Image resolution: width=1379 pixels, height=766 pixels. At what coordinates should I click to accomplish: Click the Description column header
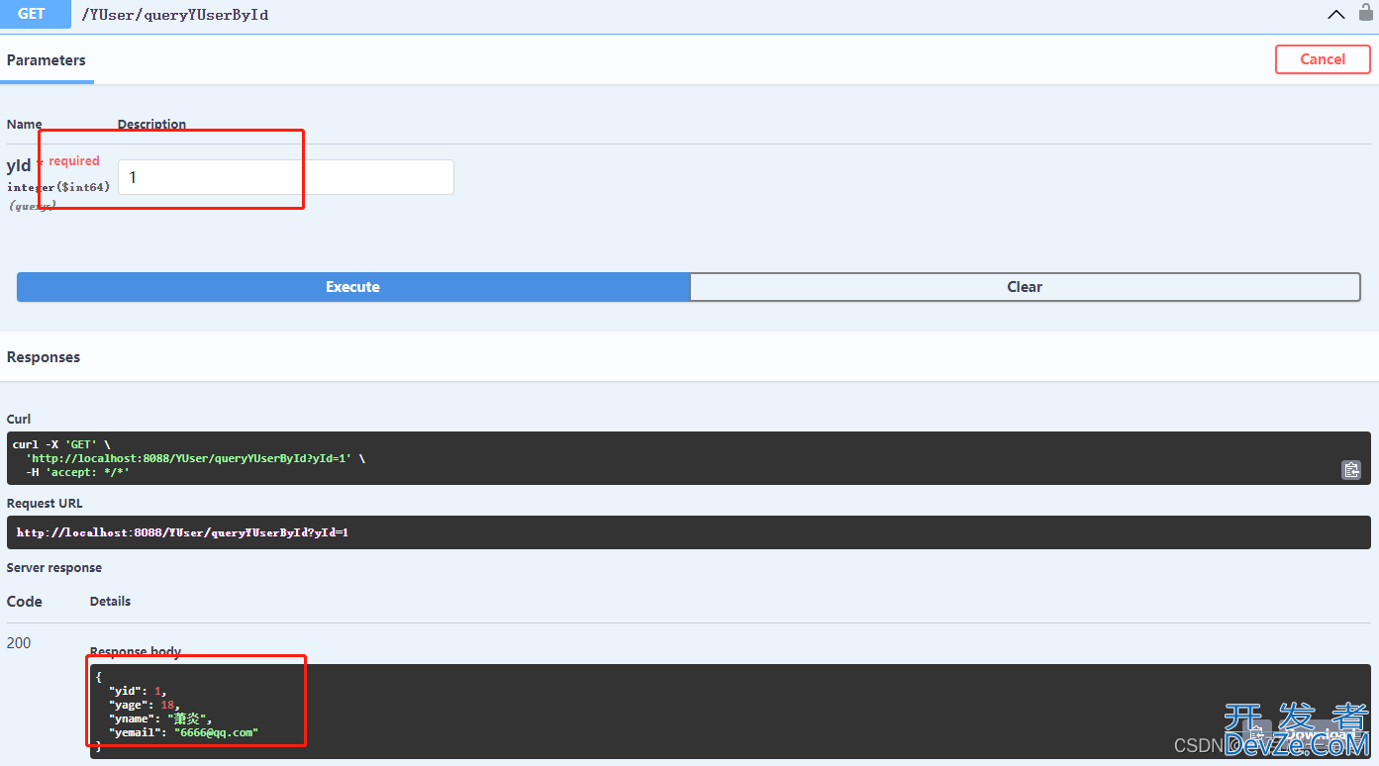(151, 125)
